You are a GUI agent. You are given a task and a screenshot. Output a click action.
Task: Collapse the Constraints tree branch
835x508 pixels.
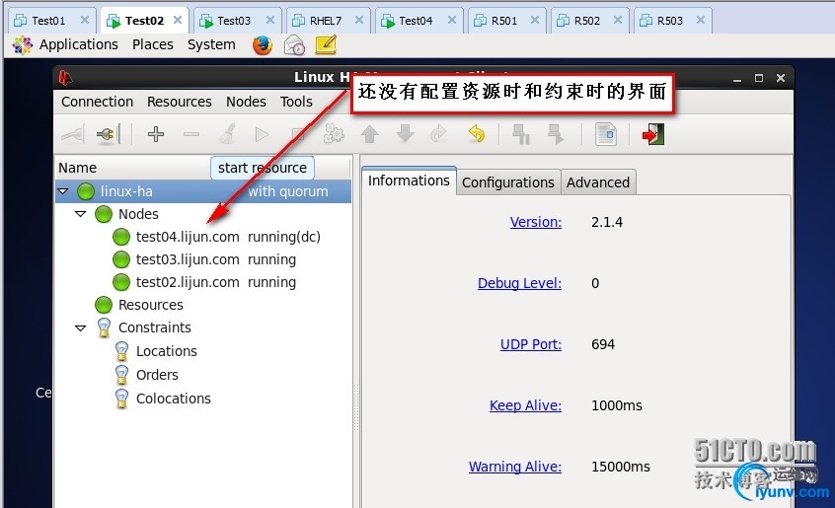coord(80,327)
